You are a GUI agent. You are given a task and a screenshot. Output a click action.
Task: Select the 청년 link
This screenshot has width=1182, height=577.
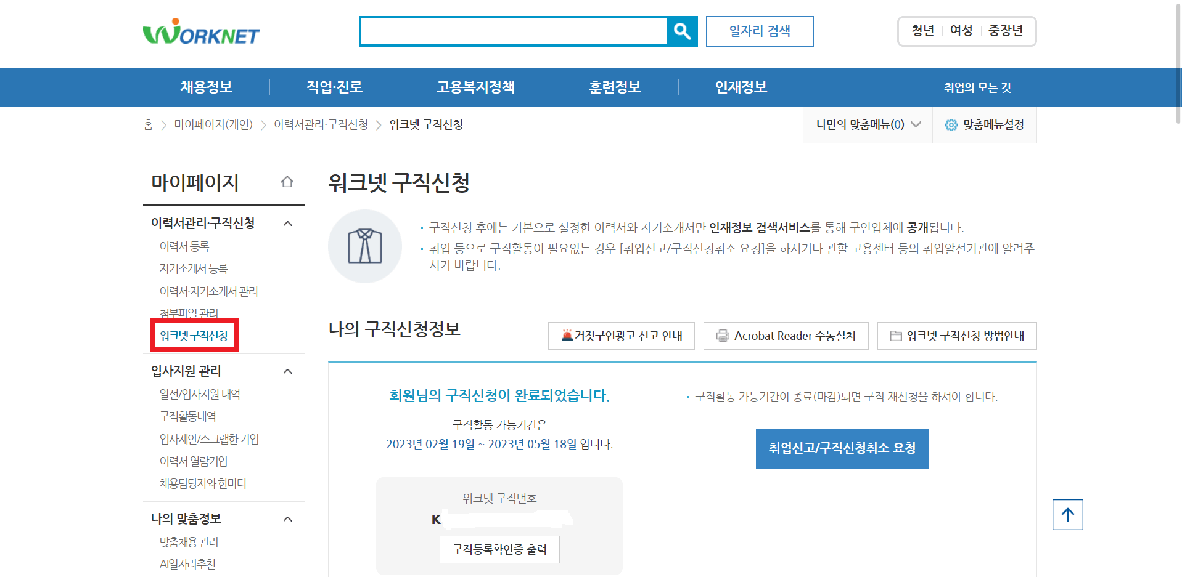point(923,31)
